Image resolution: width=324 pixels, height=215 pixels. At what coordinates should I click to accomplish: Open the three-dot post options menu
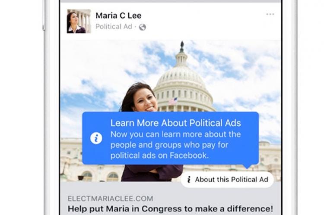point(270,14)
